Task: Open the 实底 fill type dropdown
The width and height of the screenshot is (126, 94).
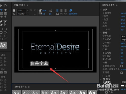Action: [x=123, y=82]
